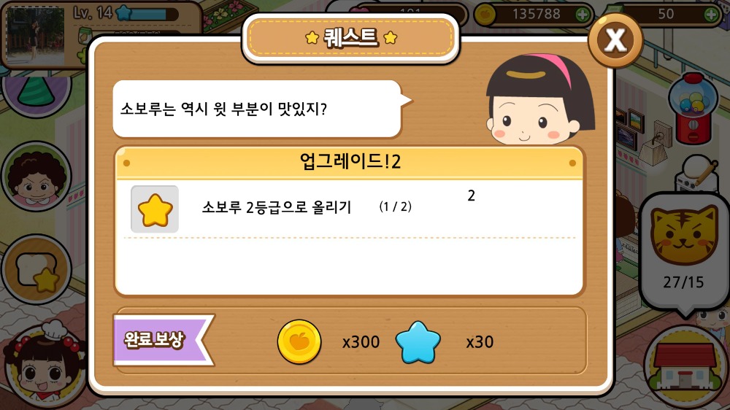Select the curly-haired character portrait
The image size is (730, 410).
(x=37, y=177)
